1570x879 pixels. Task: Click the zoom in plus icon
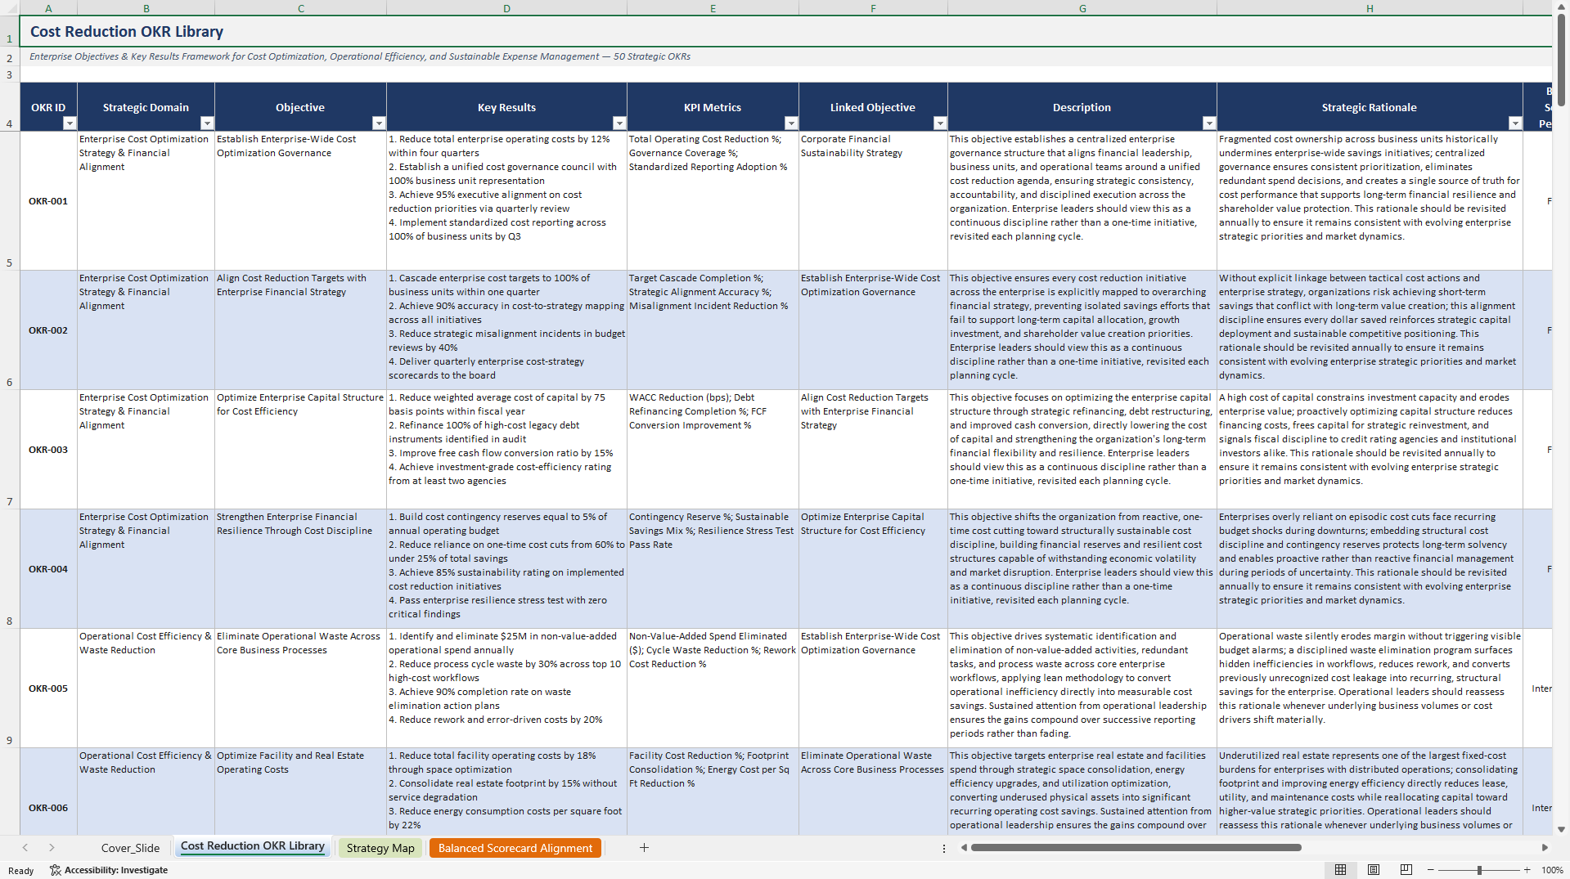tap(1527, 870)
